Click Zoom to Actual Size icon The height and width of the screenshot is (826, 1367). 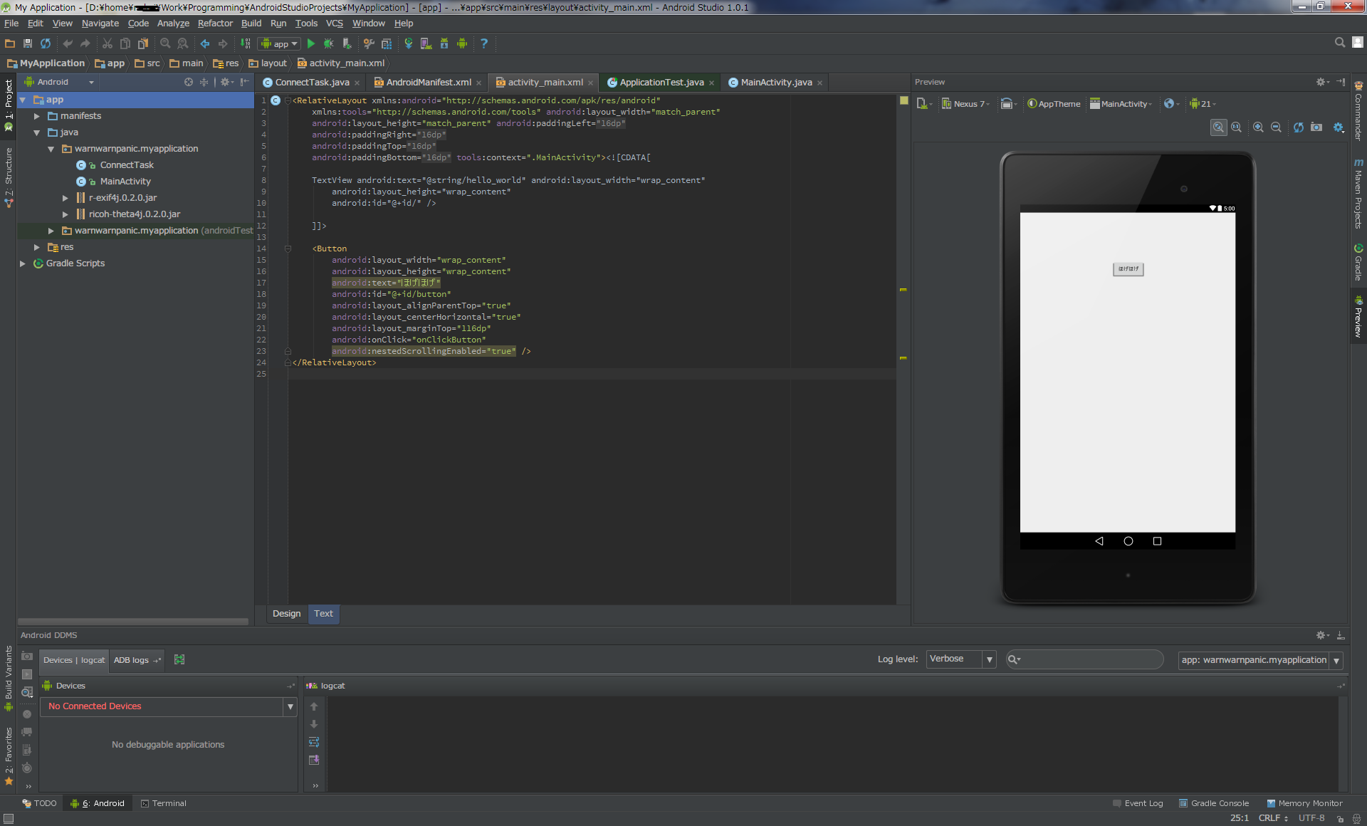point(1237,127)
